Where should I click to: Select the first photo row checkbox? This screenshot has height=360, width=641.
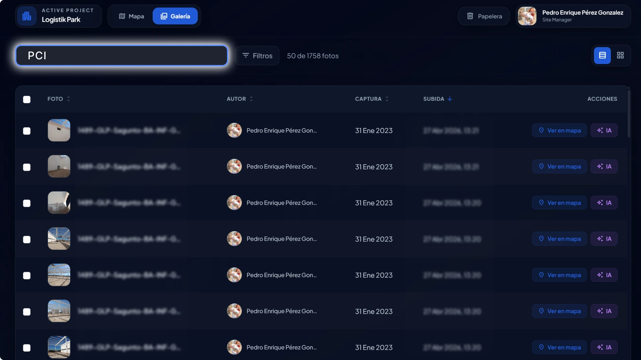click(x=27, y=131)
